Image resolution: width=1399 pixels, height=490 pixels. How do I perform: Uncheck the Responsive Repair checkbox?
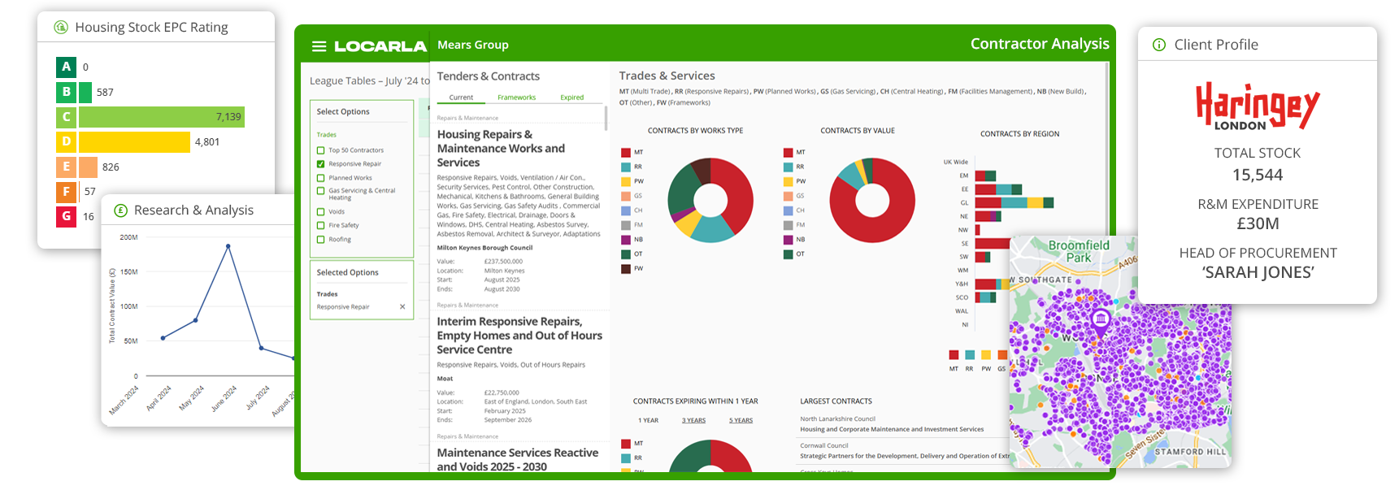pyautogui.click(x=320, y=164)
